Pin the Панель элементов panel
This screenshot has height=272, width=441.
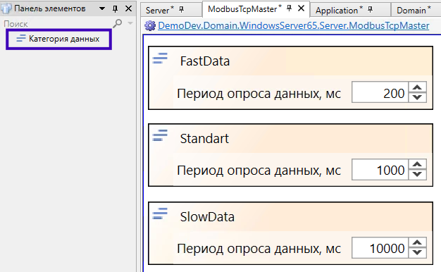(x=116, y=8)
